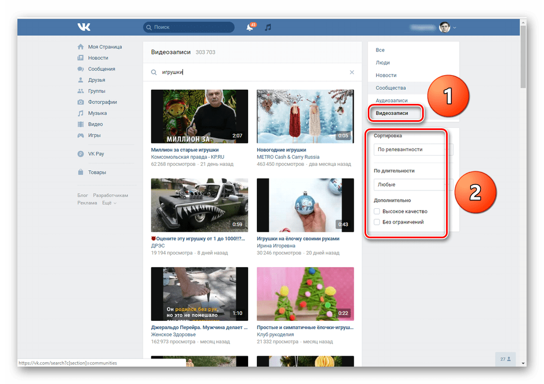The image size is (544, 384).
Task: Expand the account menu arrow
Action: [454, 27]
